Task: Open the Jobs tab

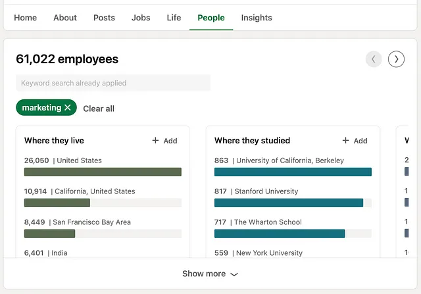Action: click(x=141, y=18)
